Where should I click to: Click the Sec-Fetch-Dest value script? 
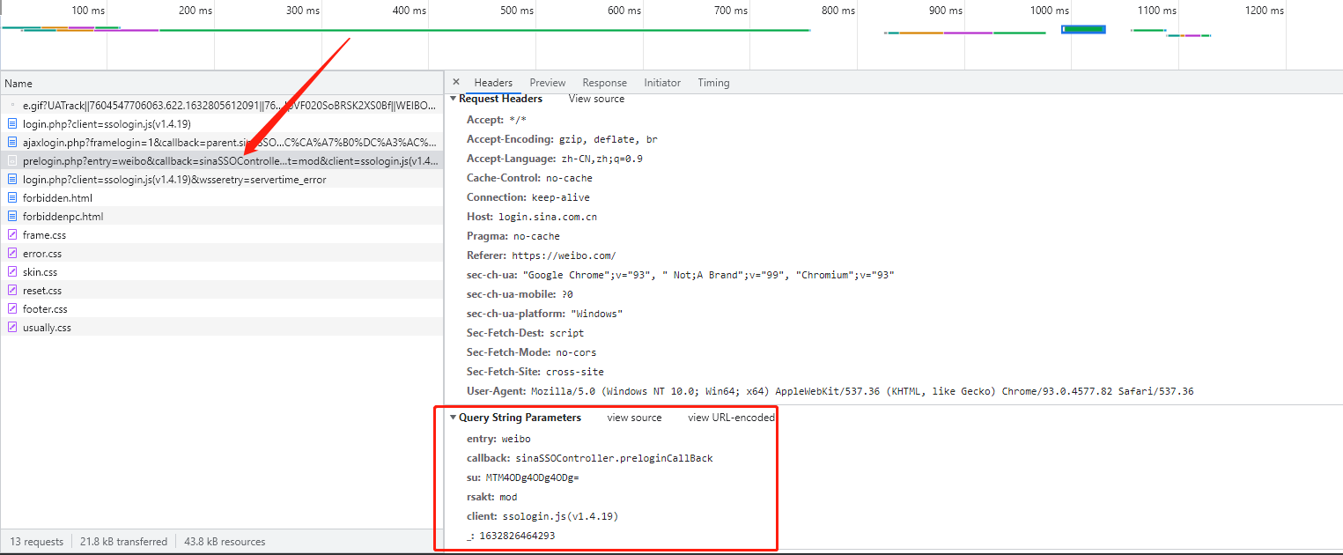click(x=566, y=333)
